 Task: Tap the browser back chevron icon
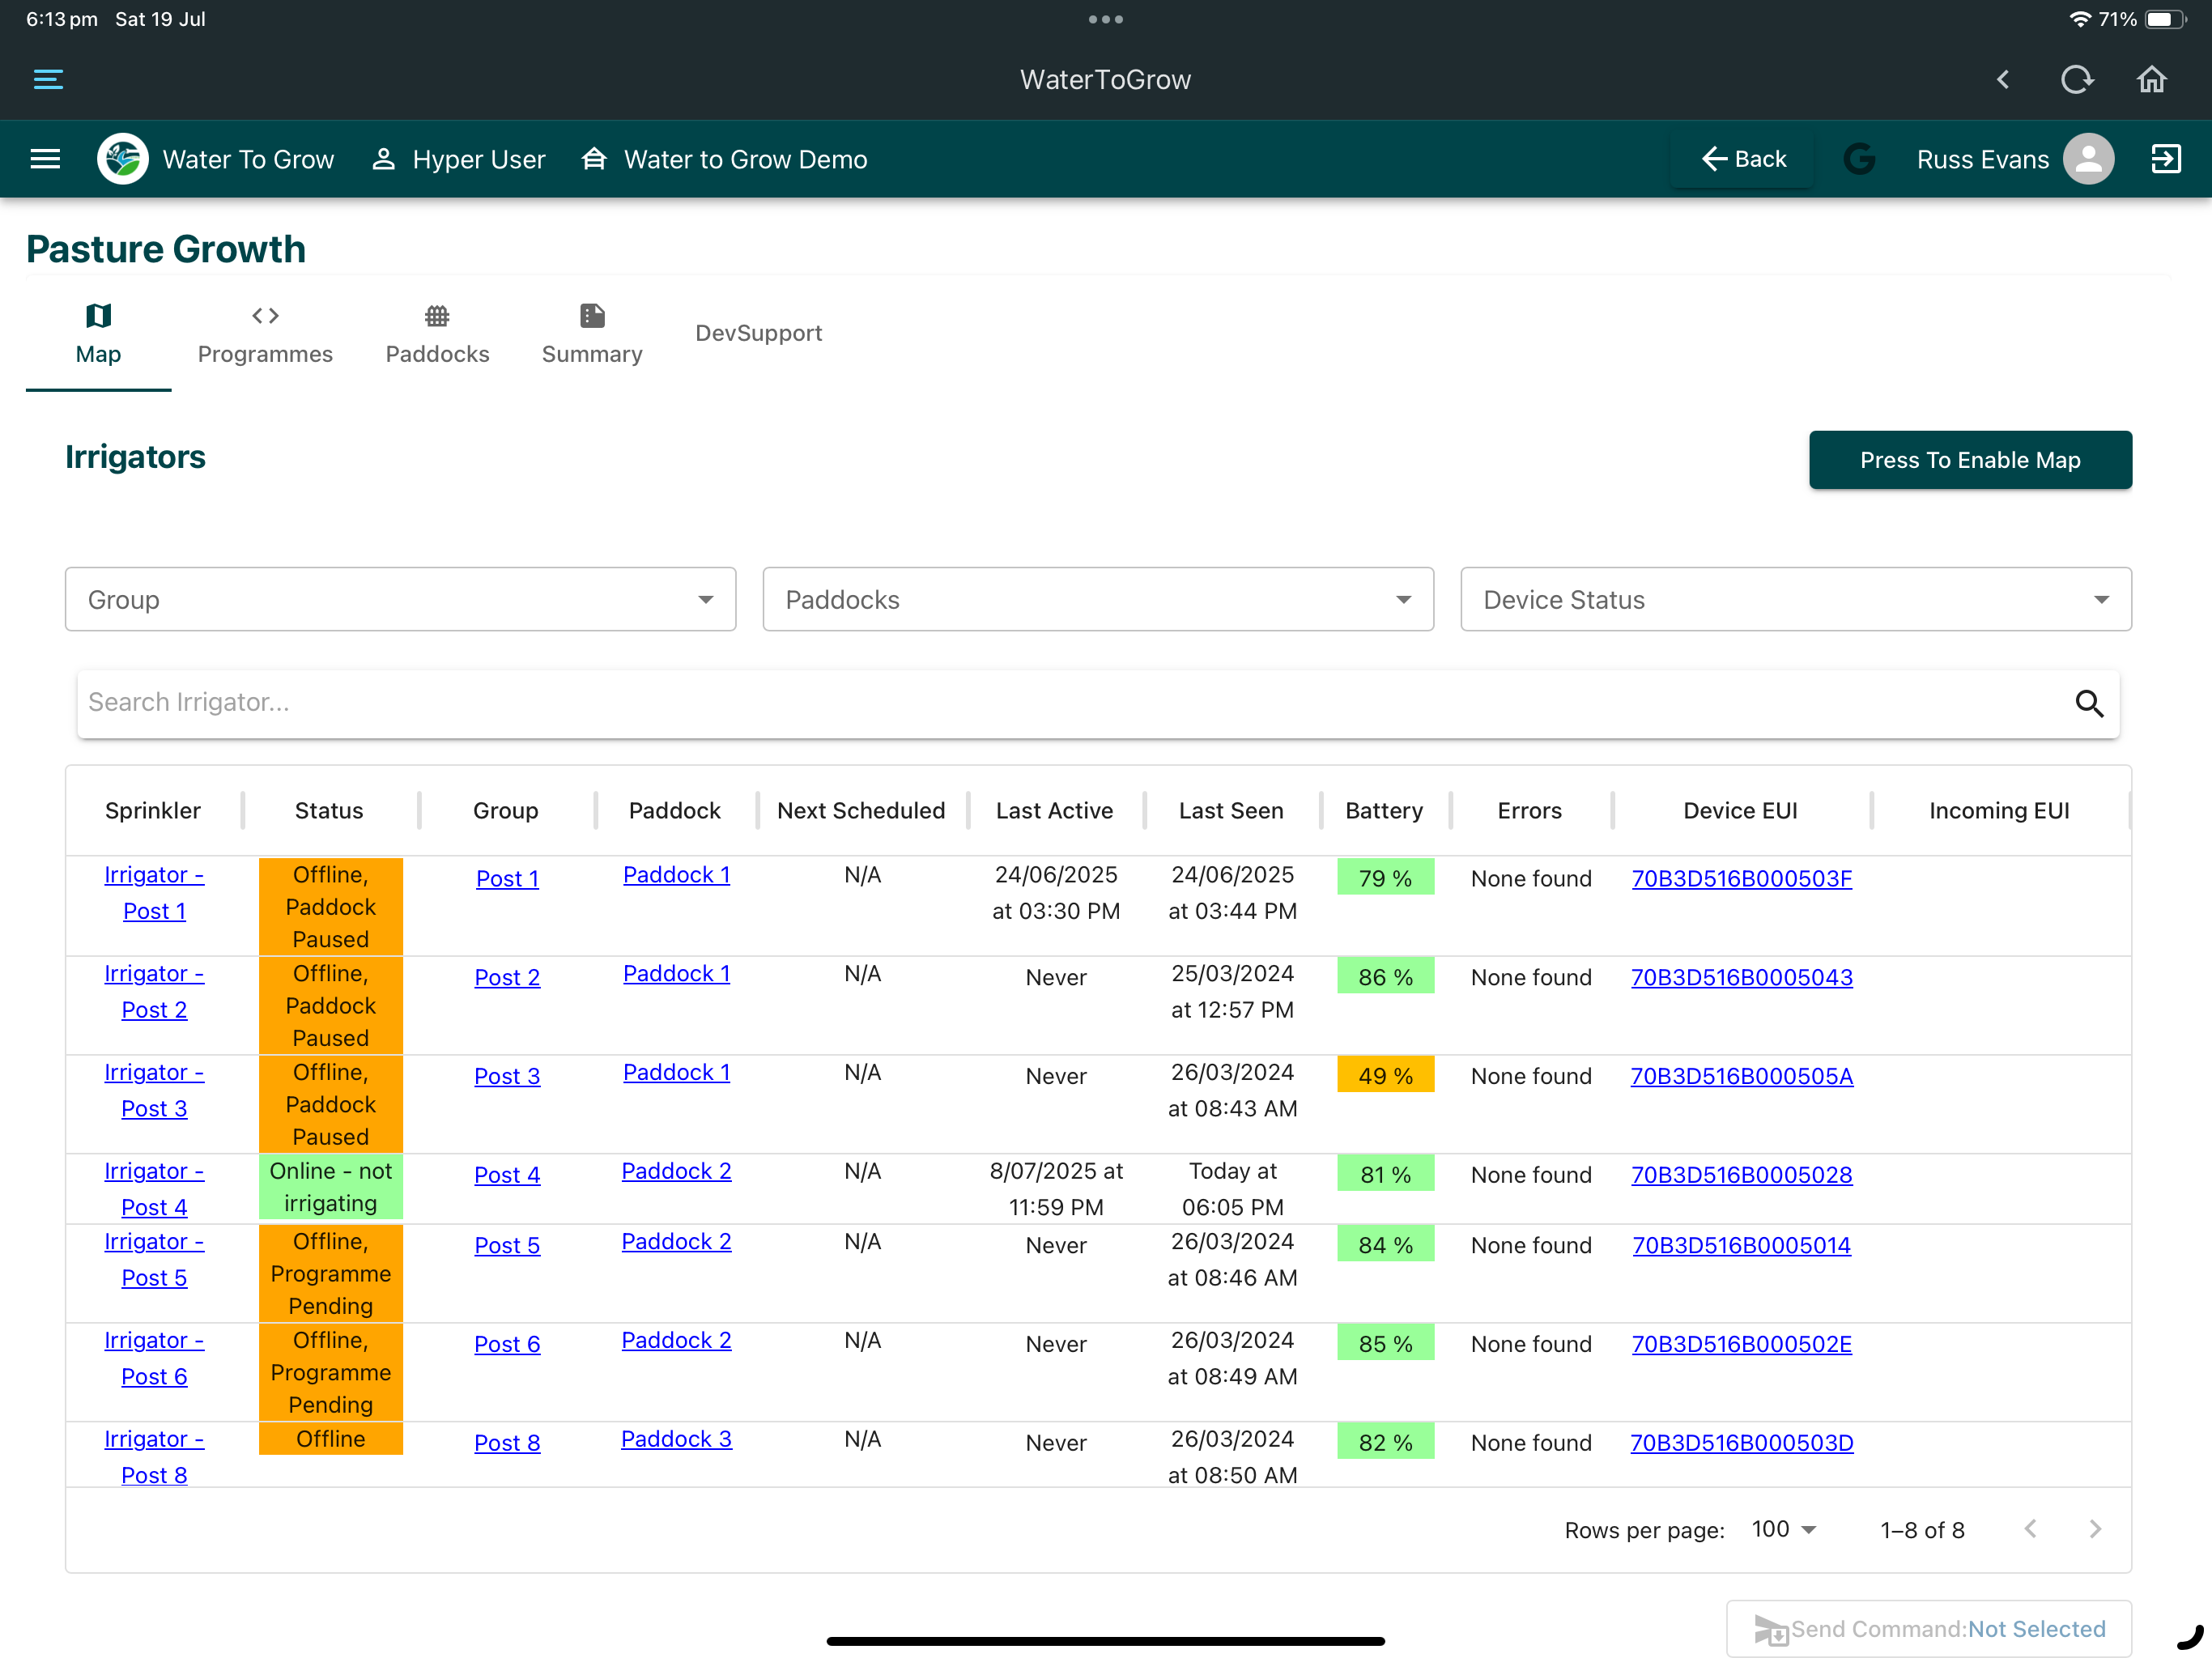coord(2002,79)
